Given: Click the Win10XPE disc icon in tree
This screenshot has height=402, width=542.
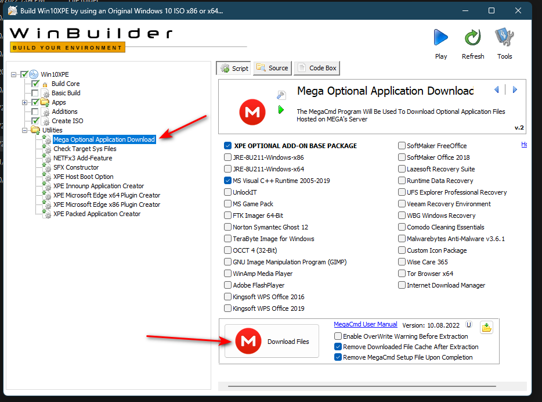Looking at the screenshot, I should (x=34, y=74).
